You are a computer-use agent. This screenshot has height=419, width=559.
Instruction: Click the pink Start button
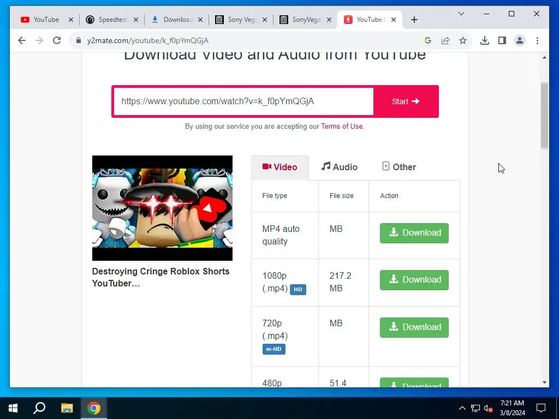coord(406,101)
